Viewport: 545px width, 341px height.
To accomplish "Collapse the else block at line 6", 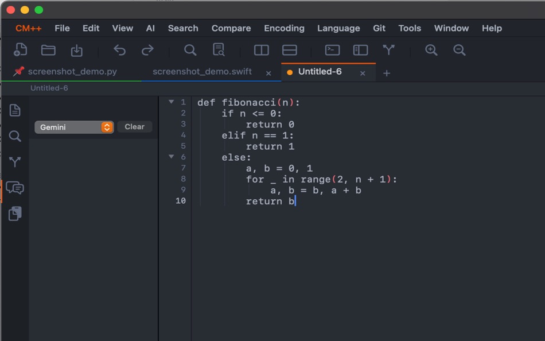I will 171,157.
